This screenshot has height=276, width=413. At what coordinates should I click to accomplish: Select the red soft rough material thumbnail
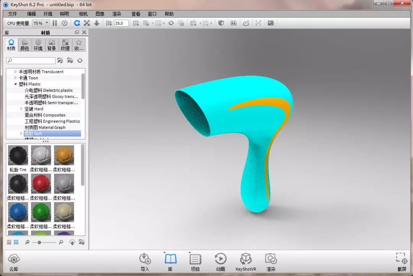[41, 184]
